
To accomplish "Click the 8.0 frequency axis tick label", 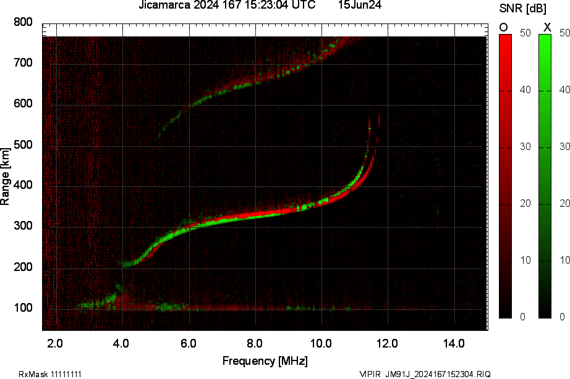I will tap(255, 343).
